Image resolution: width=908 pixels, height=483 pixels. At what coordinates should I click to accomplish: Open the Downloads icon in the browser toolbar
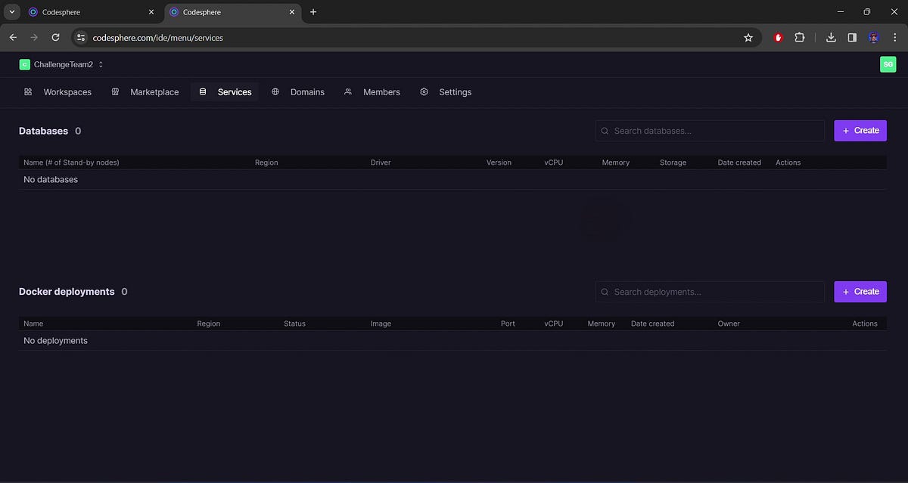pyautogui.click(x=830, y=37)
